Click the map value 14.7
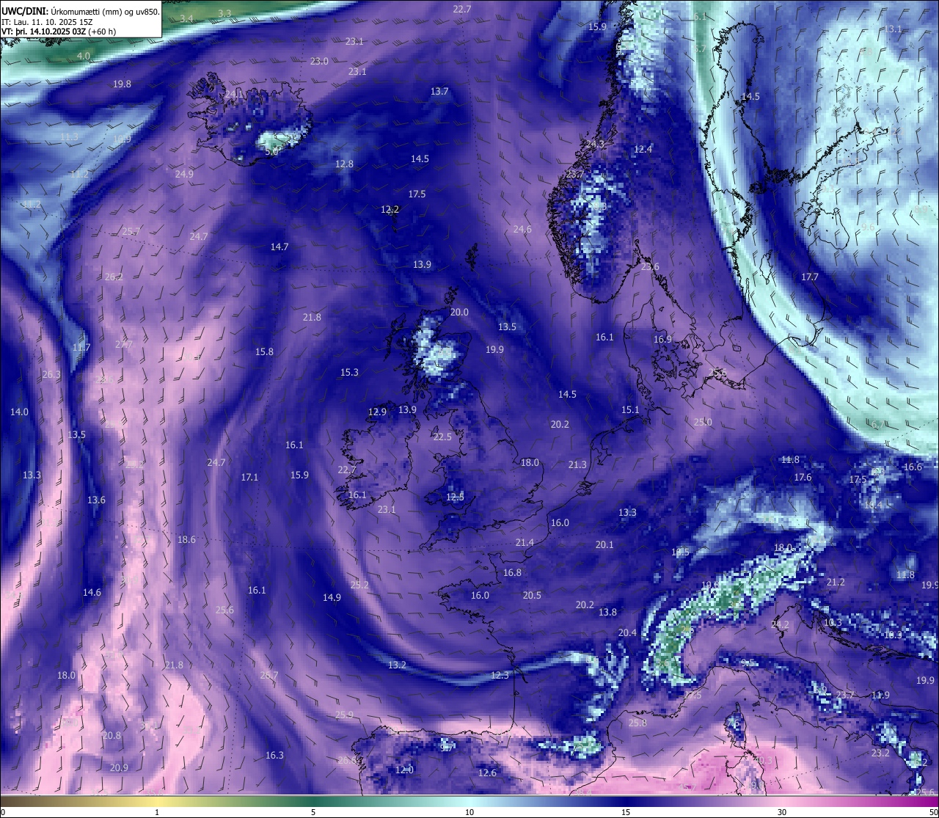This screenshot has width=939, height=818. click(279, 247)
